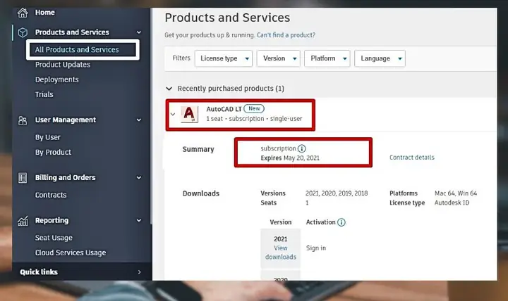This screenshot has height=301, width=508.
Task: Collapse the User Management sidebar section
Action: pyautogui.click(x=139, y=120)
